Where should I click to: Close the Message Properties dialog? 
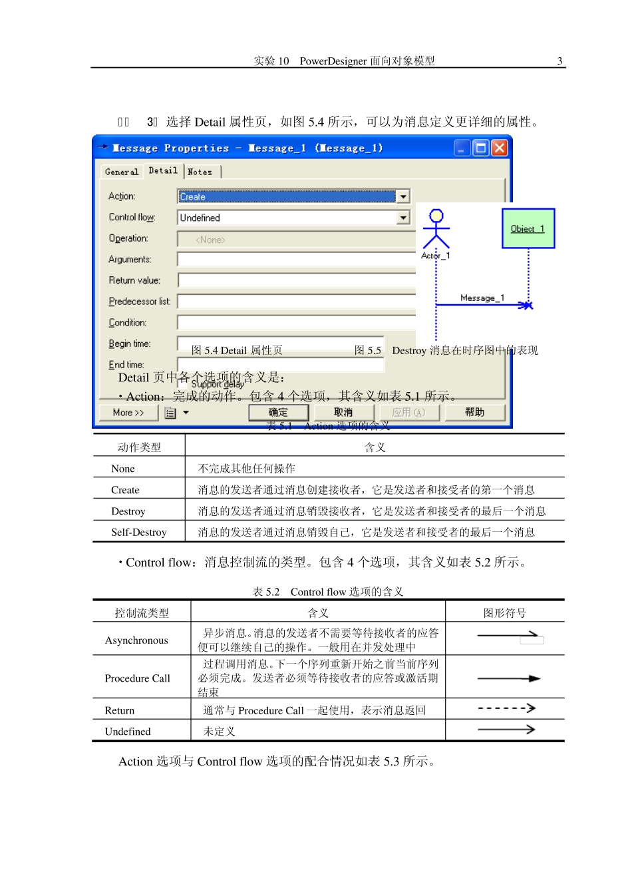tap(500, 148)
